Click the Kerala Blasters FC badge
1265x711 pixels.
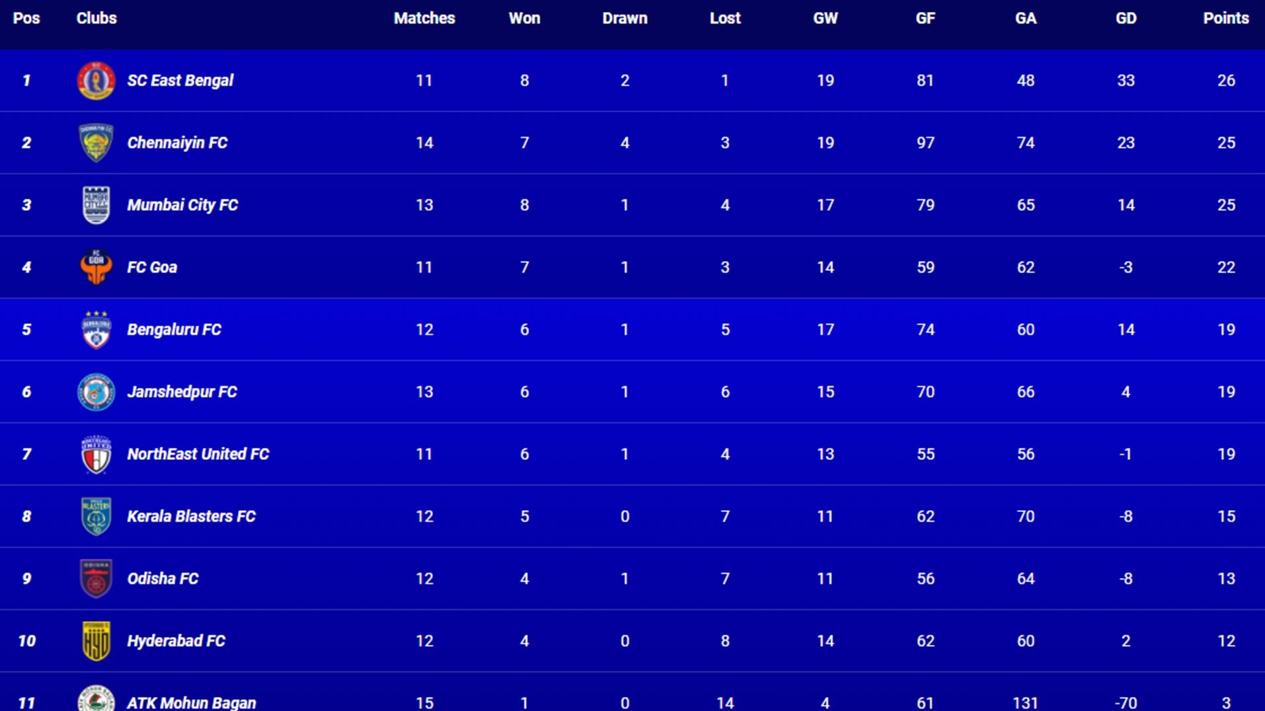[96, 516]
